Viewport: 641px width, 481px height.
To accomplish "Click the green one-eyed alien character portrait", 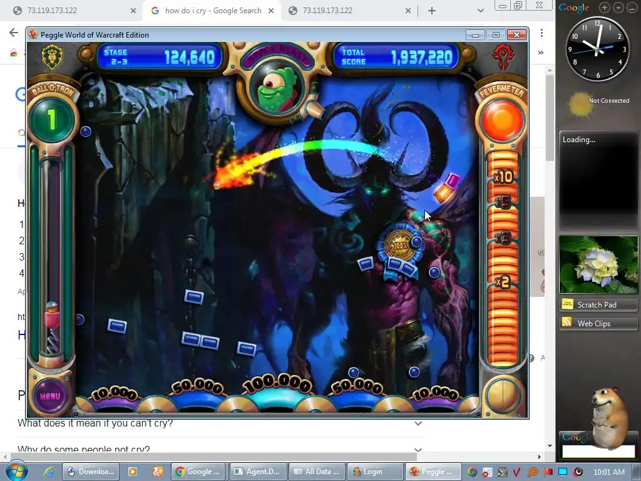I will pyautogui.click(x=276, y=89).
